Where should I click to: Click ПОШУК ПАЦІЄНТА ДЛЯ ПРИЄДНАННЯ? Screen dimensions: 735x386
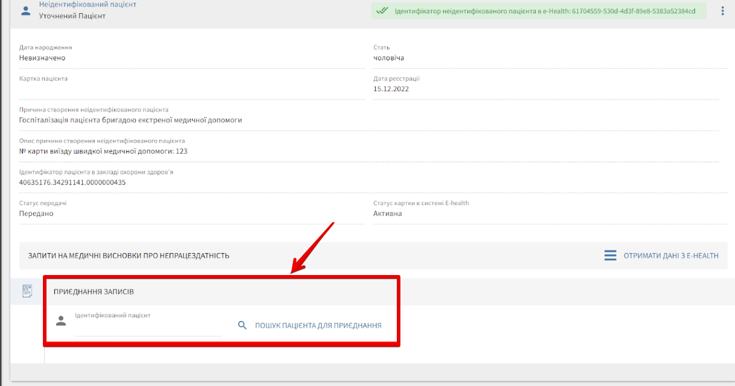318,325
